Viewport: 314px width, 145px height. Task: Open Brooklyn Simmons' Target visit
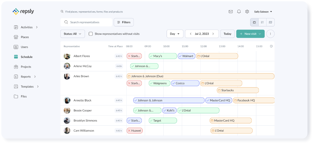163,121
